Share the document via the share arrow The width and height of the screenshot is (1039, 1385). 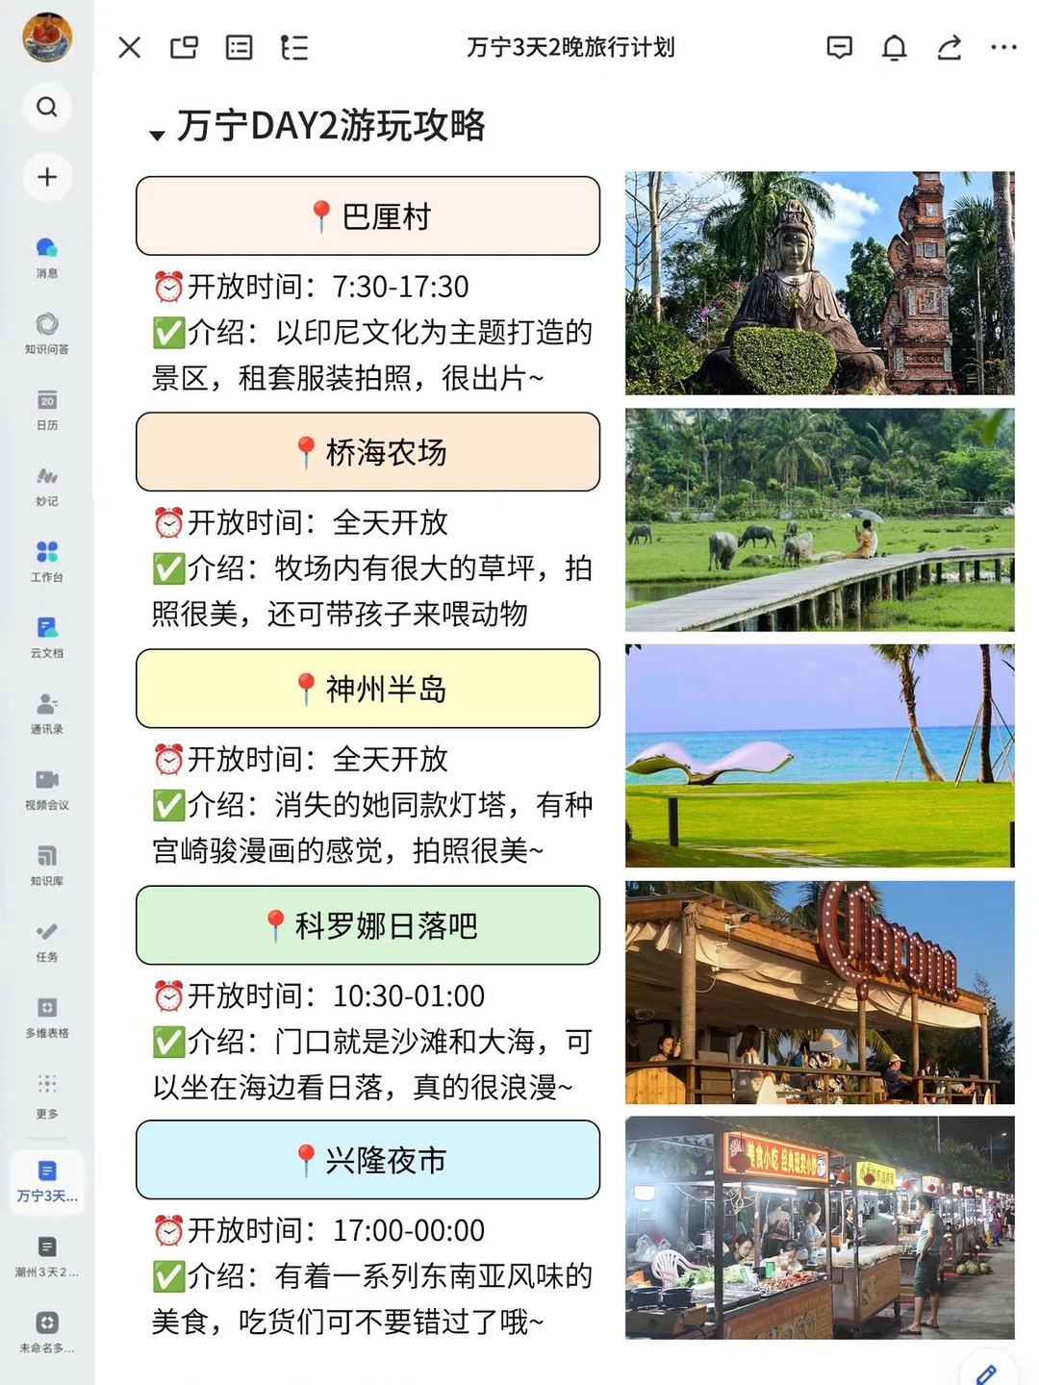[x=949, y=46]
